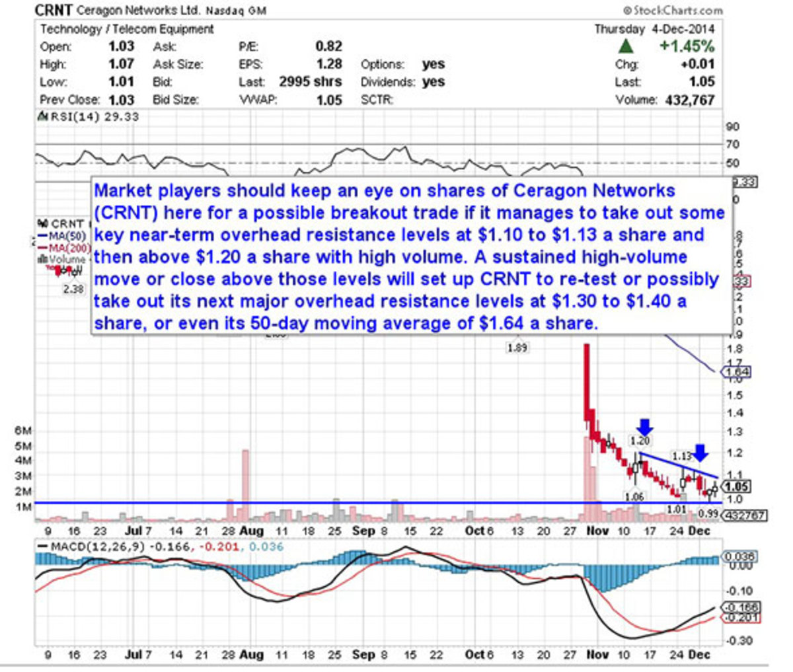The width and height of the screenshot is (793, 672).
Task: Click the Prev Close value 1.03
Action: [121, 100]
